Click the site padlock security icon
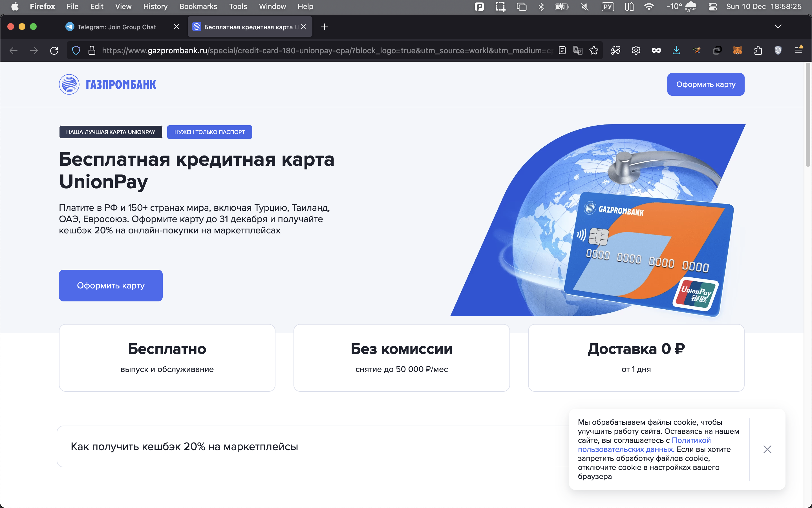The image size is (812, 508). coord(92,51)
